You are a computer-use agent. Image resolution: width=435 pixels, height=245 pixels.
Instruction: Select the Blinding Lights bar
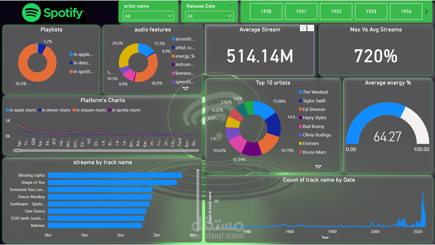point(115,175)
